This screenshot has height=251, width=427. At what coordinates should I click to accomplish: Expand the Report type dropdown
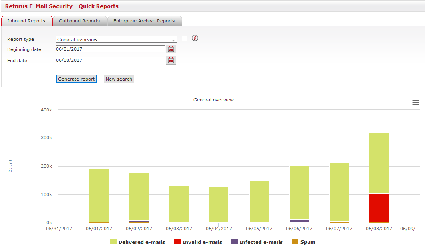pyautogui.click(x=116, y=40)
